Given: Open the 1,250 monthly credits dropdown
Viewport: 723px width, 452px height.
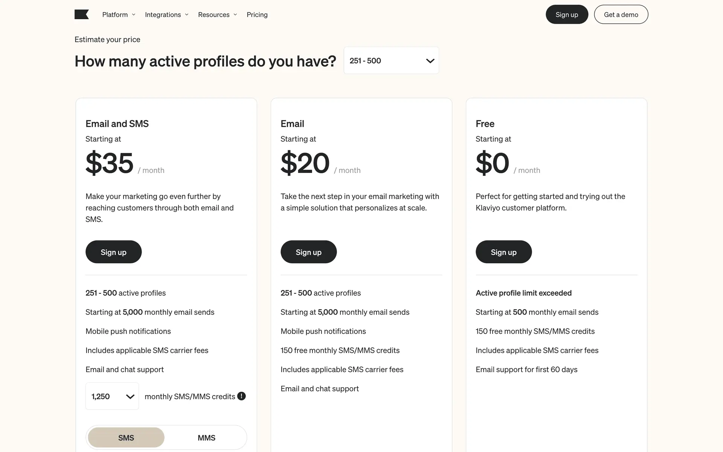Looking at the screenshot, I should (112, 396).
